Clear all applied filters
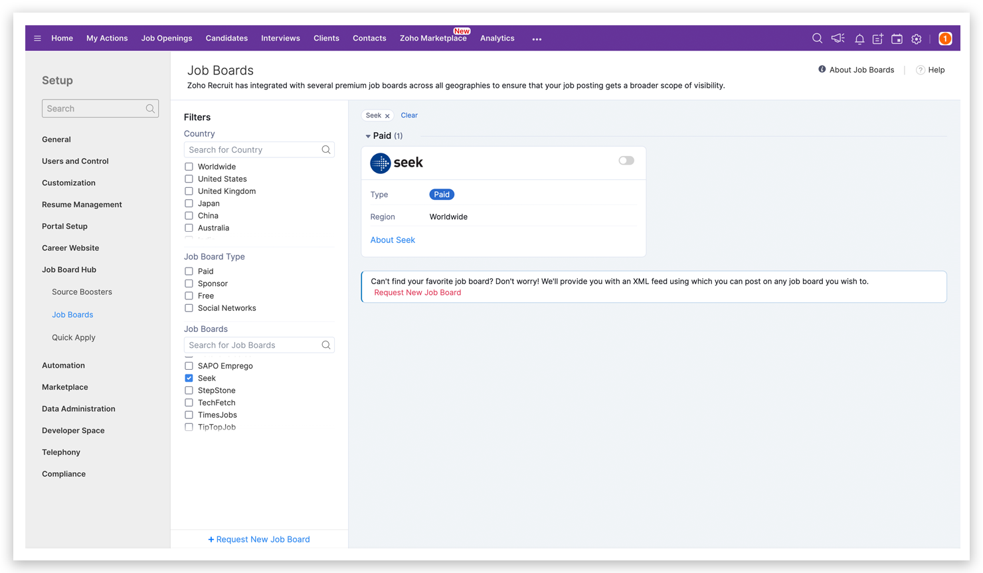This screenshot has width=983, height=573. 409,116
